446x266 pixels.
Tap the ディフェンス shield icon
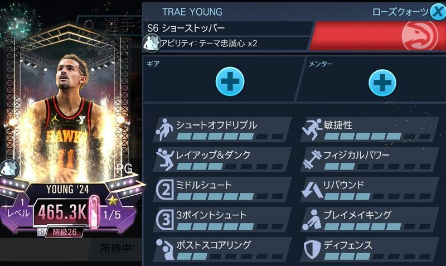(x=312, y=249)
